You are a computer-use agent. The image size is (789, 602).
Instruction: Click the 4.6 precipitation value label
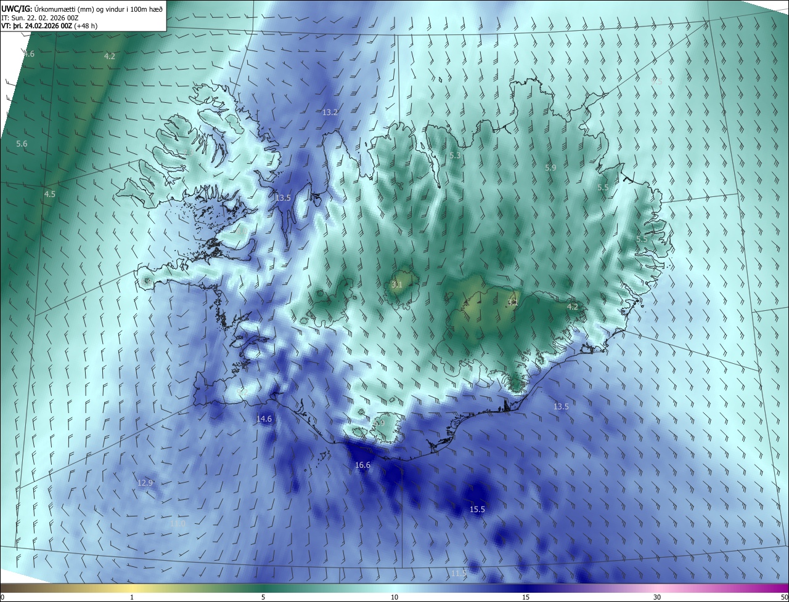point(29,54)
